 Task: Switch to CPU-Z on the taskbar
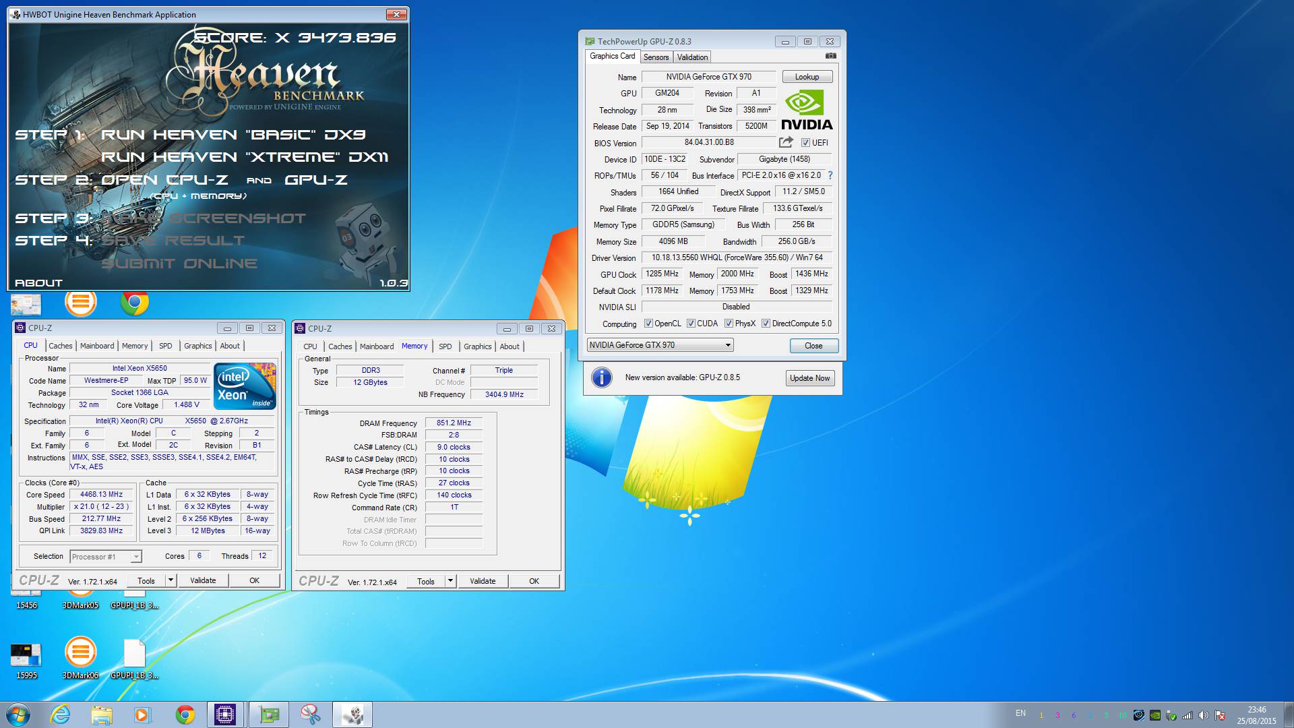point(225,715)
